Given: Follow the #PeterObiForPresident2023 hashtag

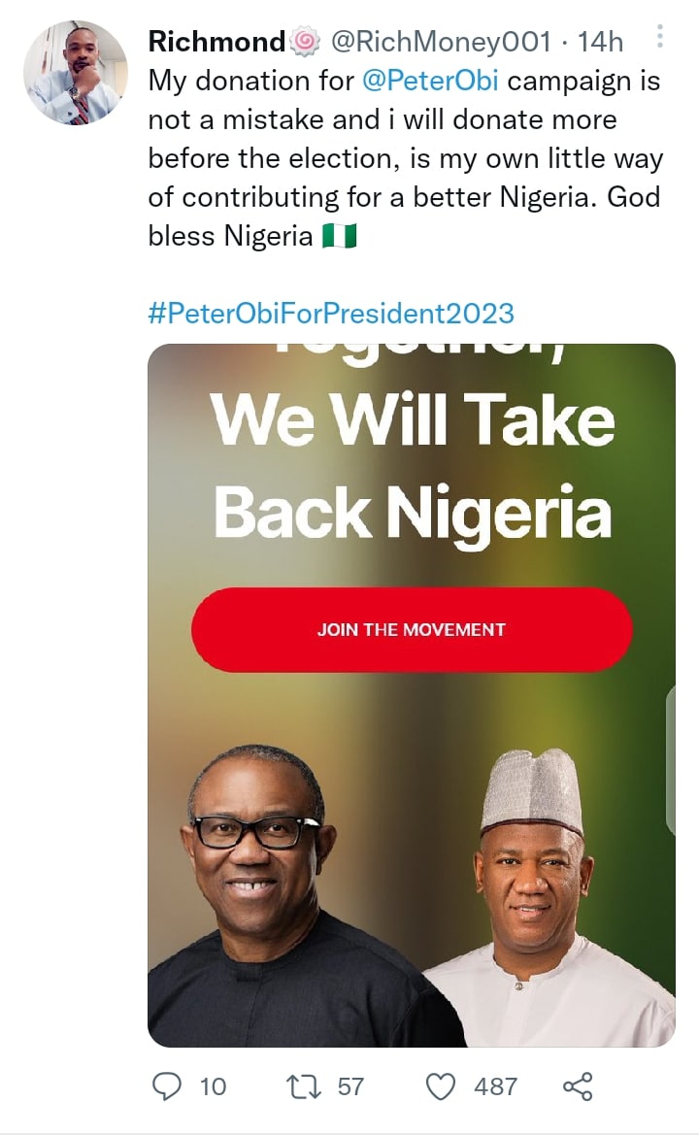Looking at the screenshot, I should [331, 313].
